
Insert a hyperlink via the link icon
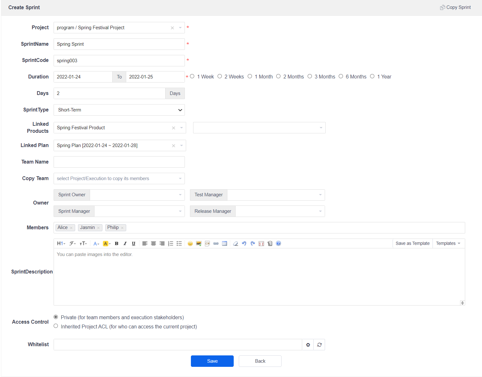tap(216, 244)
